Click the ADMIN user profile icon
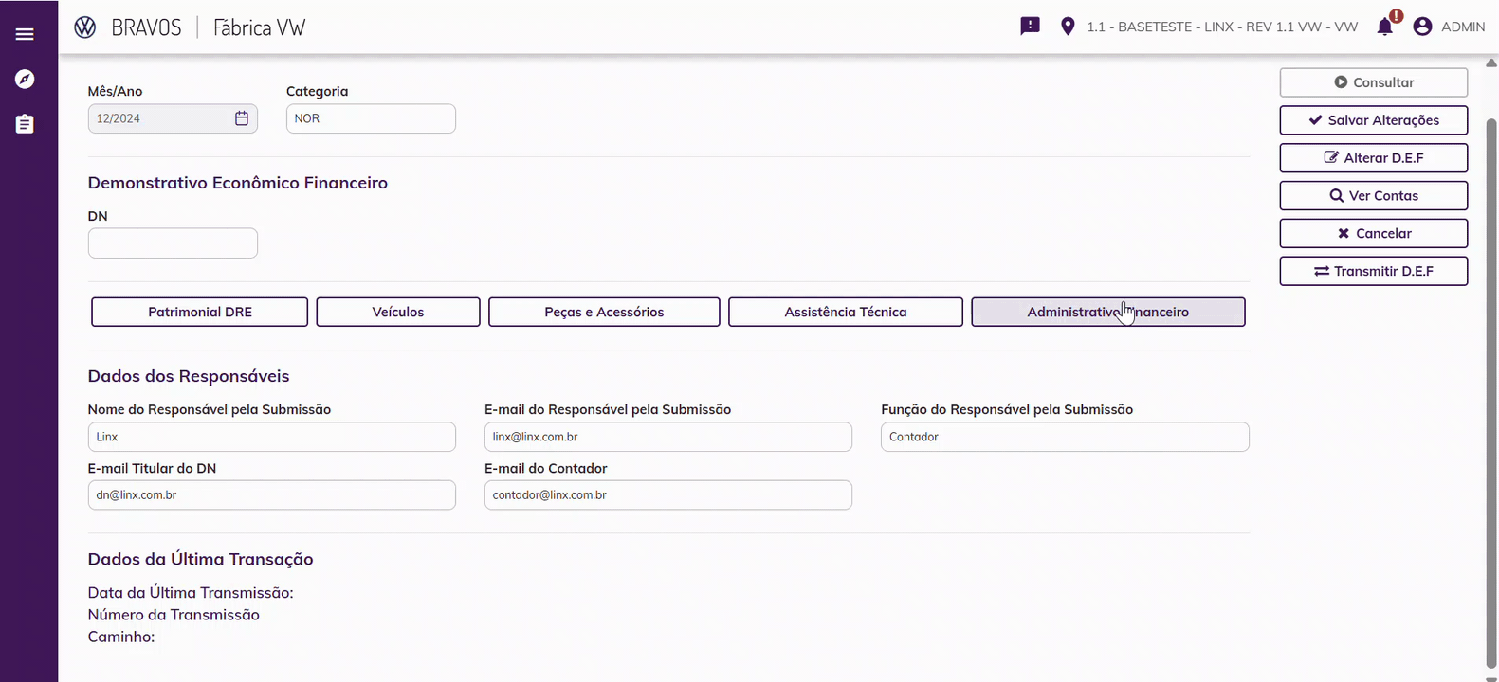Viewport: 1499px width, 682px height. 1422,27
